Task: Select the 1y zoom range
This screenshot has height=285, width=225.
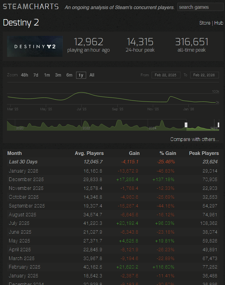Action: (x=81, y=75)
